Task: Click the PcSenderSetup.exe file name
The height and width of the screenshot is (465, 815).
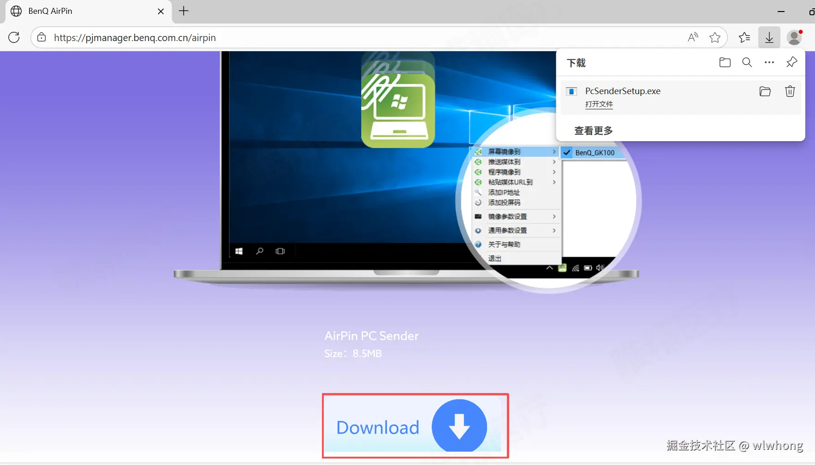Action: 623,91
